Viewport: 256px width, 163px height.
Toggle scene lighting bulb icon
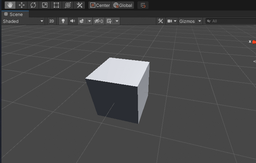(x=63, y=21)
